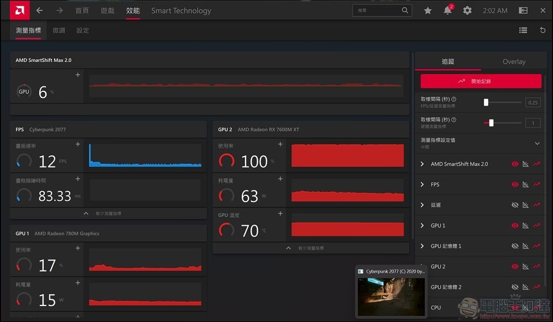Toggle sidebar layout icon near clock

pyautogui.click(x=523, y=11)
